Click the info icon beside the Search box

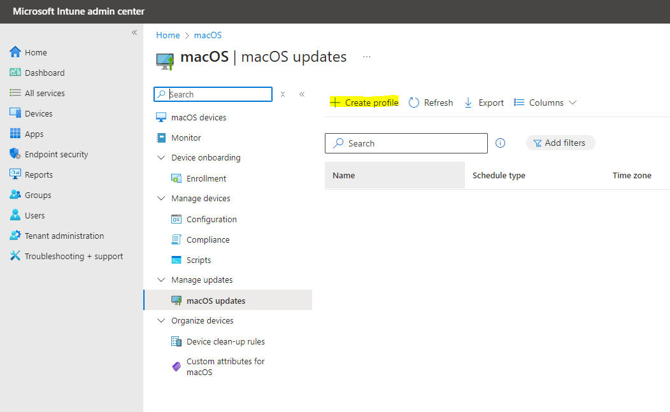[x=500, y=143]
